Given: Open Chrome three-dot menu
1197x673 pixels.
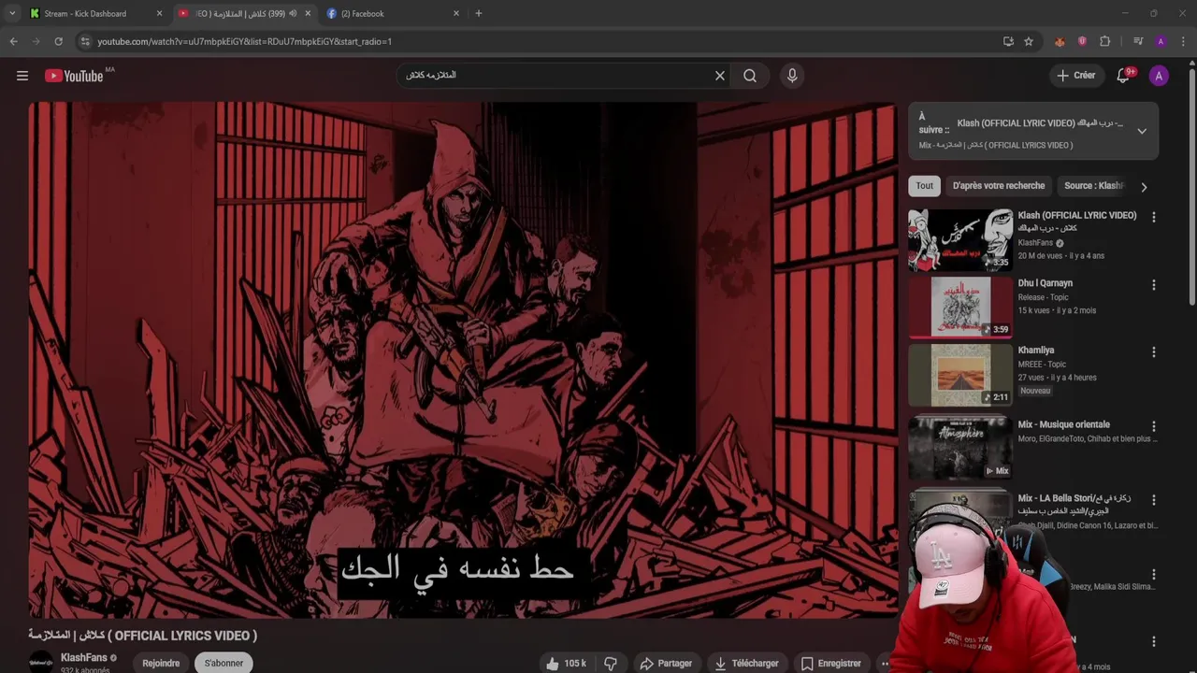Looking at the screenshot, I should point(1183,41).
